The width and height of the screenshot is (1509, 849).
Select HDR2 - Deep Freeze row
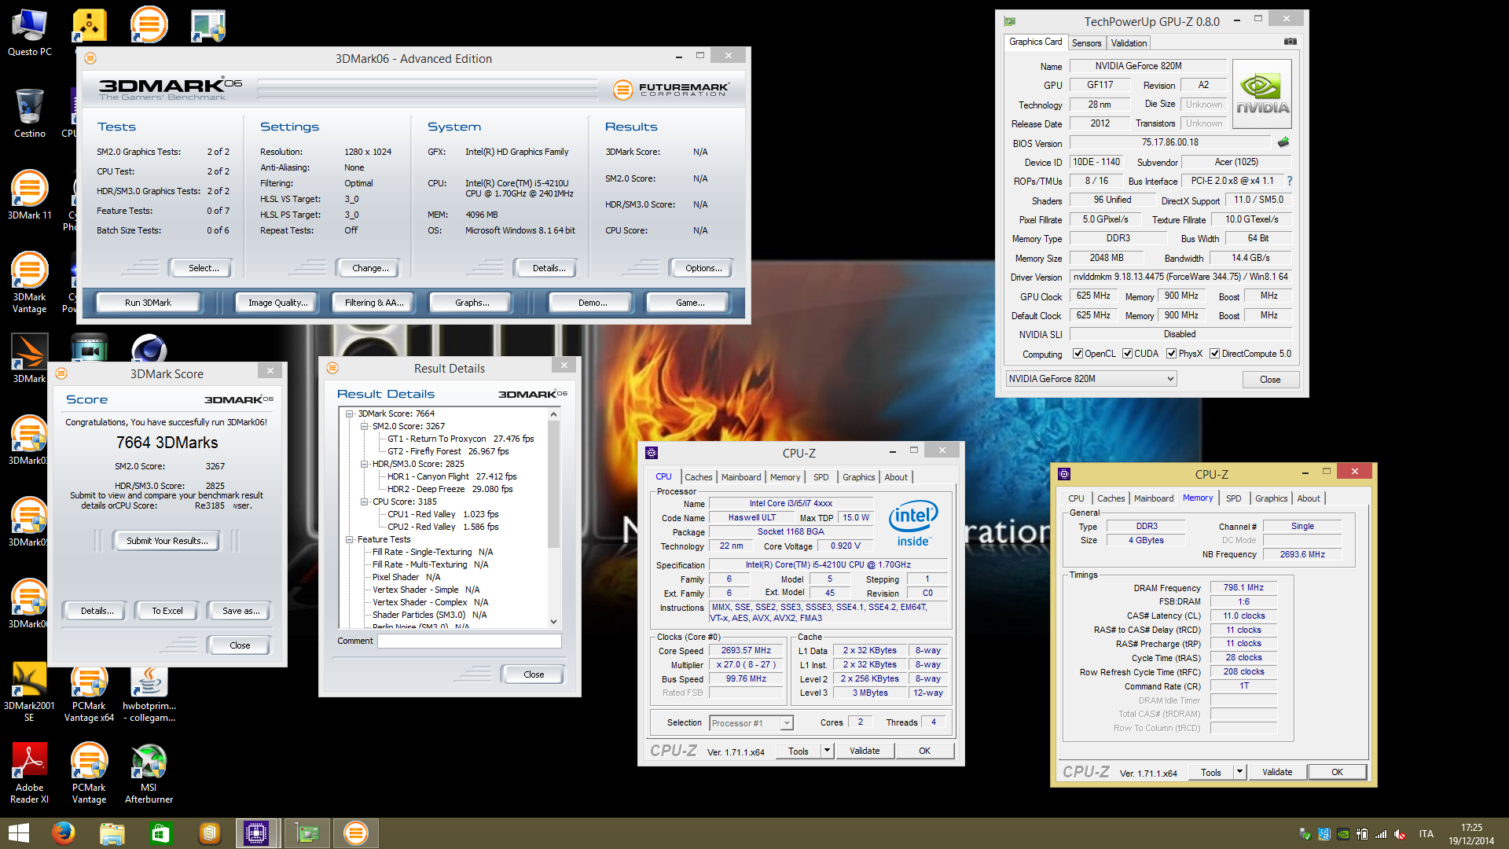click(450, 489)
